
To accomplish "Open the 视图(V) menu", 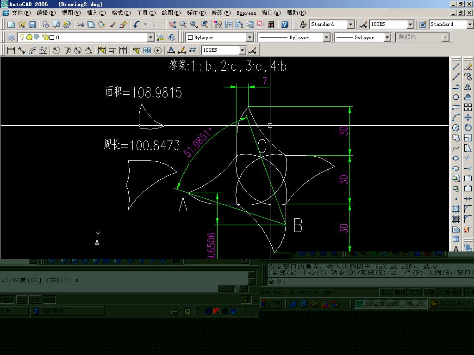I will 71,12.
